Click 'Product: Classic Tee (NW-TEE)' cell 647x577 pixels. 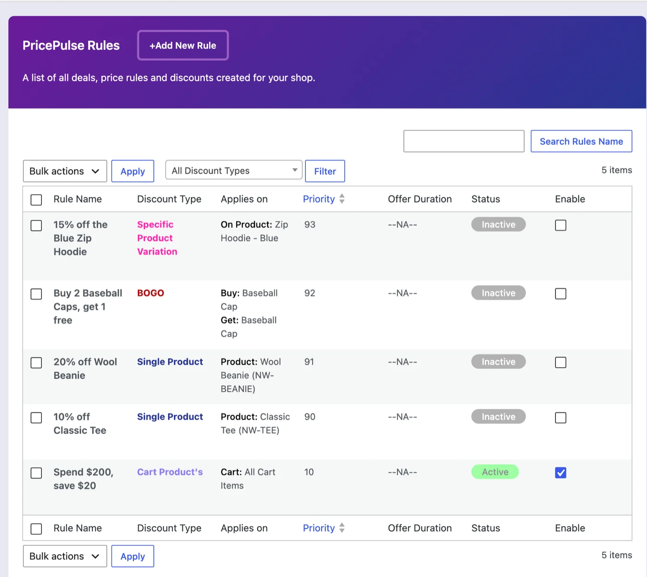pyautogui.click(x=256, y=424)
